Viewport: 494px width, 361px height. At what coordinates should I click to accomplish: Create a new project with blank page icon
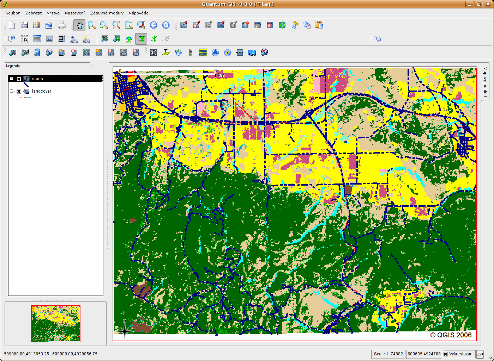(12, 25)
